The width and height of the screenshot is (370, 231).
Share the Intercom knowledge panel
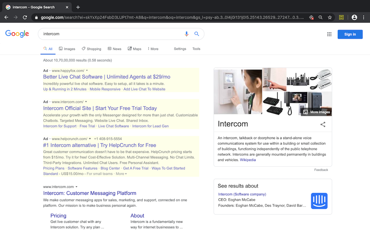click(x=323, y=124)
